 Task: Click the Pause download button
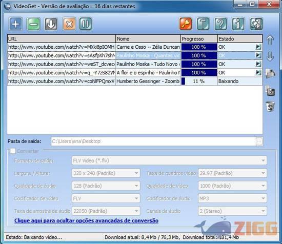pyautogui.click(x=86, y=24)
